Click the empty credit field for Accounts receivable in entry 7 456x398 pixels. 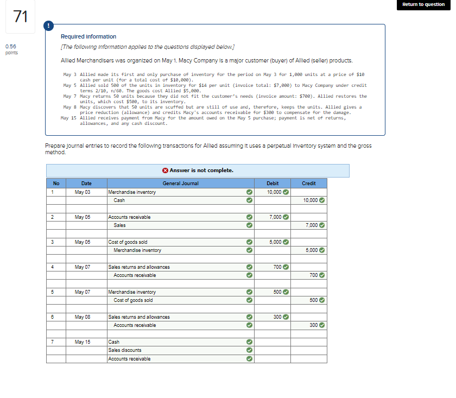308,358
